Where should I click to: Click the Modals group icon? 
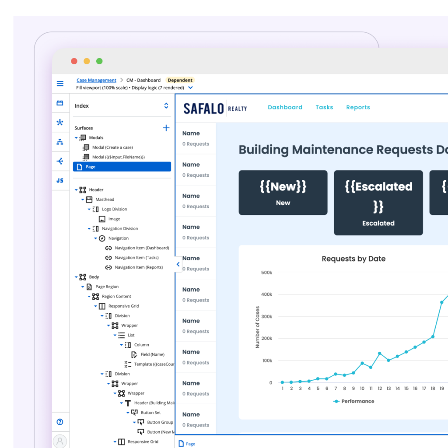(83, 138)
